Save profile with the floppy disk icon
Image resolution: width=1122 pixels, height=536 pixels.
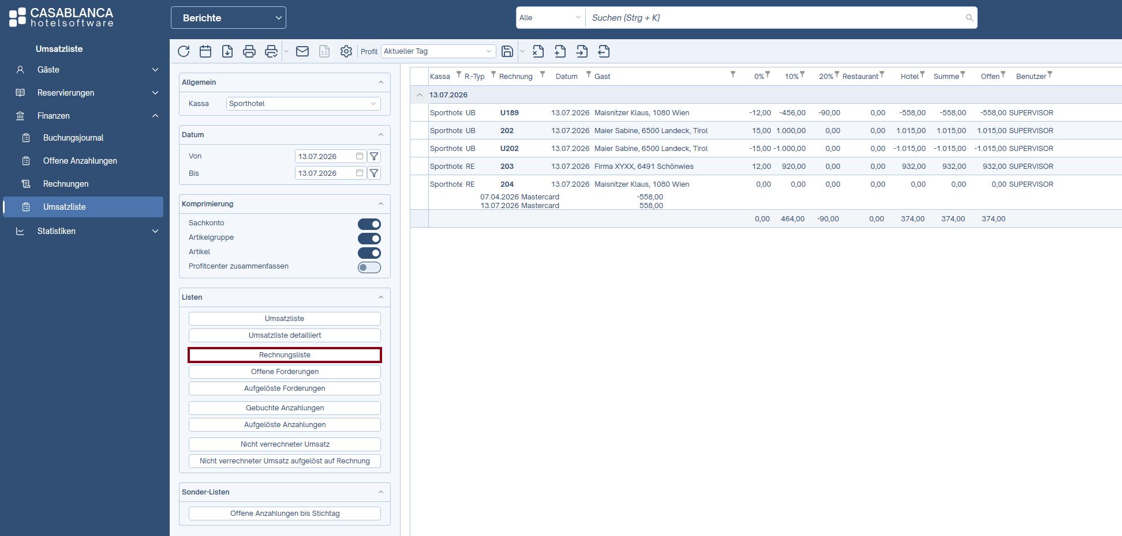point(507,51)
